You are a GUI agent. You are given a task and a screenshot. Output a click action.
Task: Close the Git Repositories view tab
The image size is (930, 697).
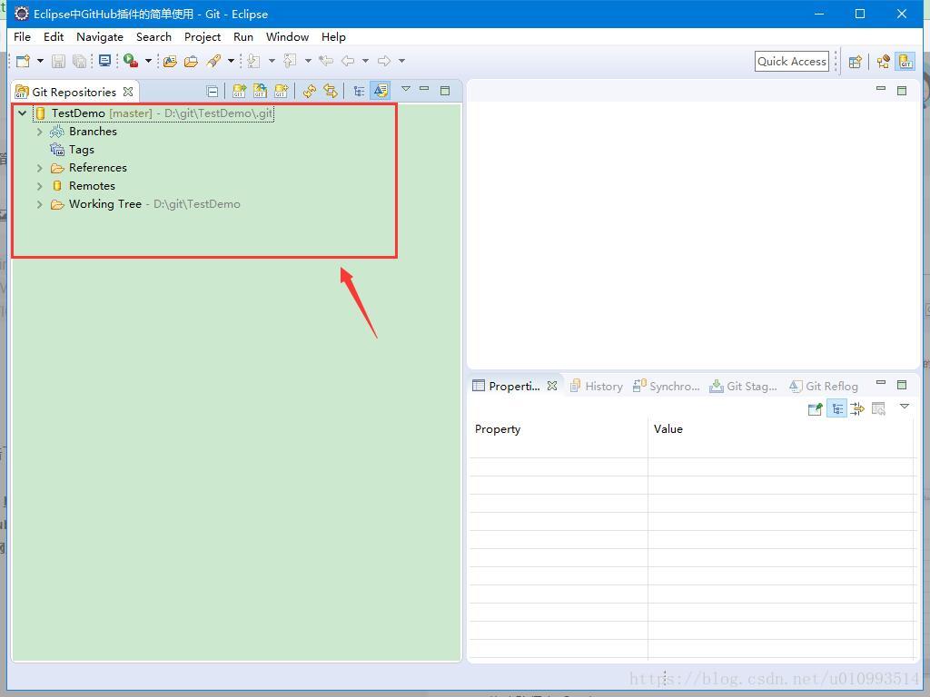tap(128, 92)
